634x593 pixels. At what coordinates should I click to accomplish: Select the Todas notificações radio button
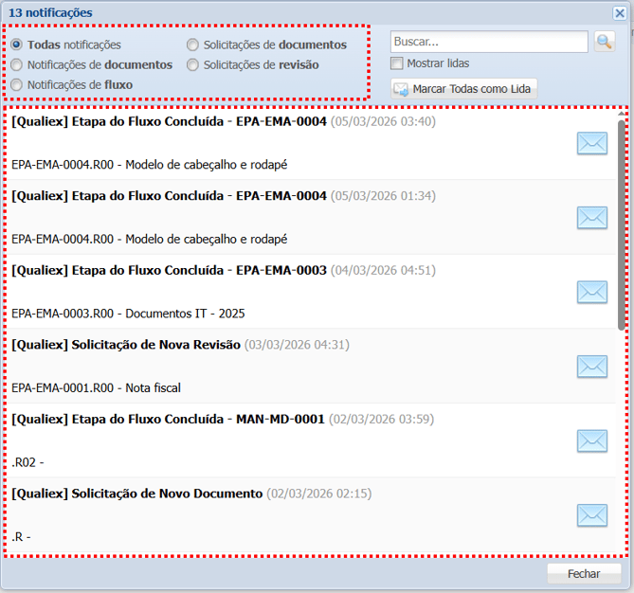point(17,45)
